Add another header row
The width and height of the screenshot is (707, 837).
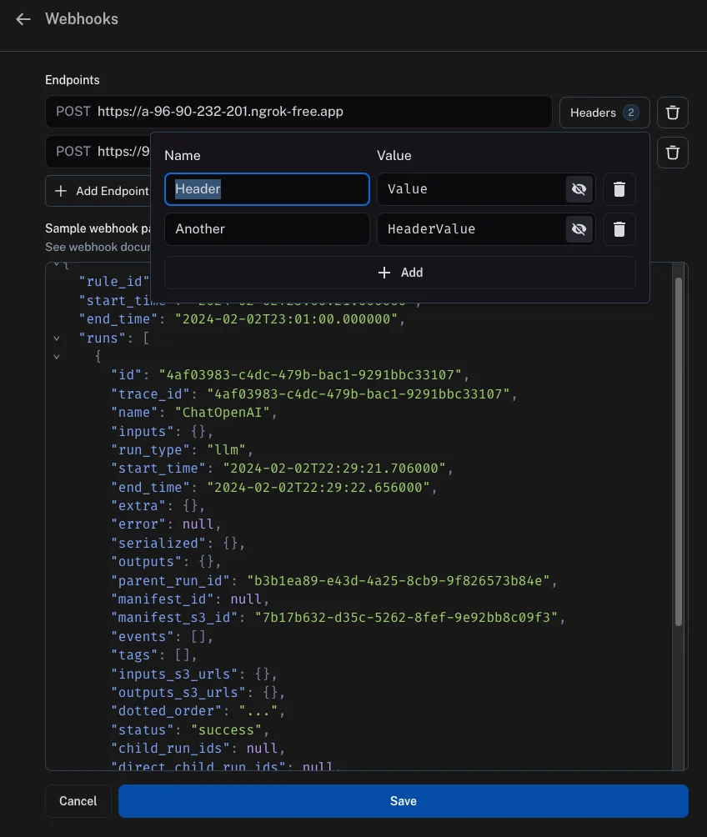(400, 273)
